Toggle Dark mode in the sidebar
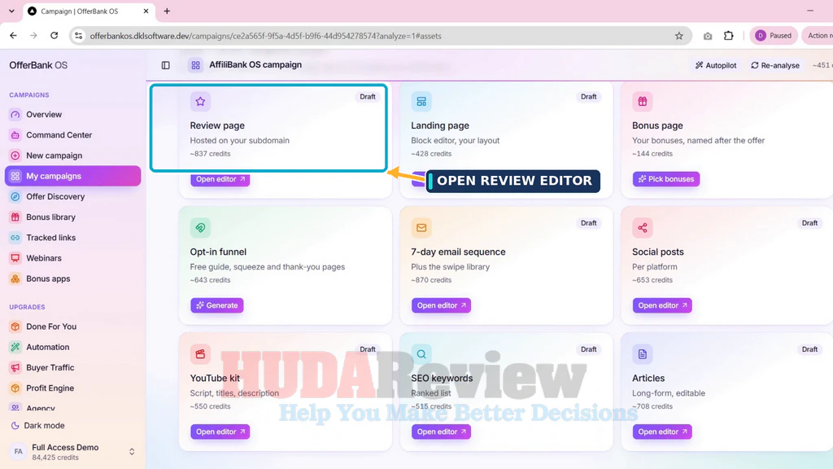 point(37,425)
